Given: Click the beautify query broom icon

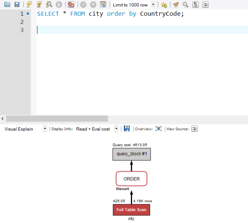Looking at the screenshot, I should 176,5.
